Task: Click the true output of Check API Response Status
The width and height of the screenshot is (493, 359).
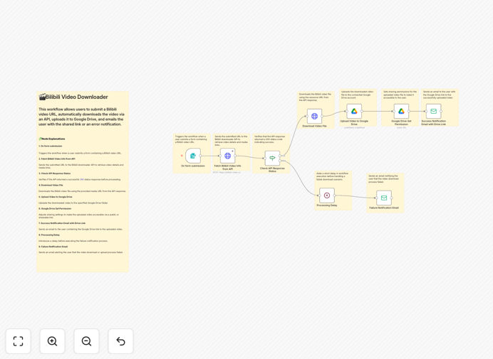Action: pyautogui.click(x=280, y=156)
